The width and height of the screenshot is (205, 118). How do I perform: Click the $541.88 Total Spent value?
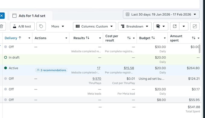coord(194,107)
